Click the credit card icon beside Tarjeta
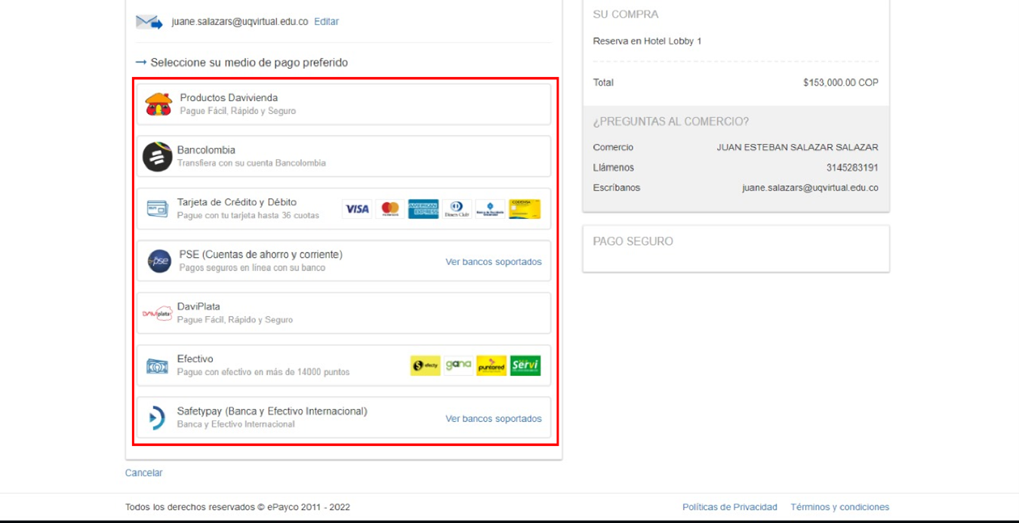The image size is (1019, 523). tap(157, 208)
